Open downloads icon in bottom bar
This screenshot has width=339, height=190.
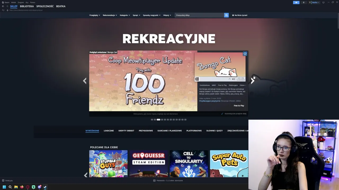coord(154,180)
